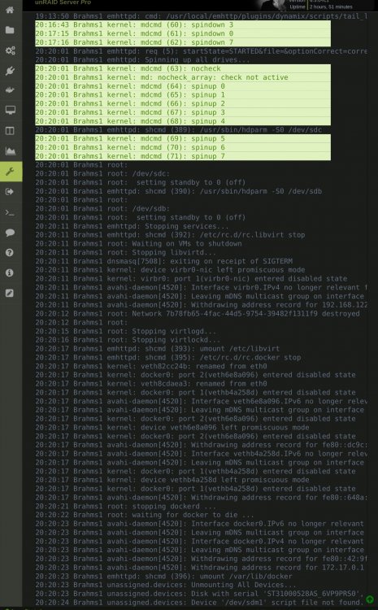378x610 pixels.
Task: Click log line 'Stopping libvirtd...'
Action: click(x=126, y=252)
